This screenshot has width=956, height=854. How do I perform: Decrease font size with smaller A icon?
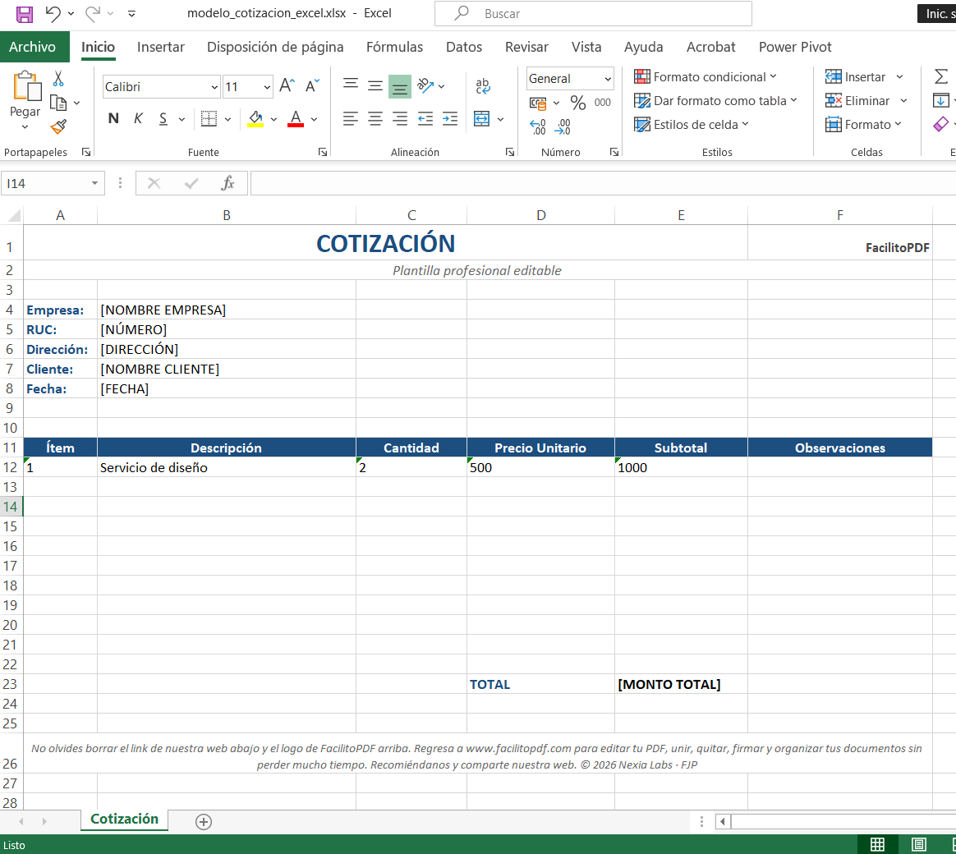[x=312, y=86]
